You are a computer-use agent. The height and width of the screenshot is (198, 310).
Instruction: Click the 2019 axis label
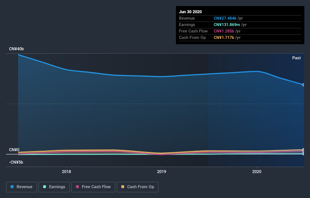(162, 172)
